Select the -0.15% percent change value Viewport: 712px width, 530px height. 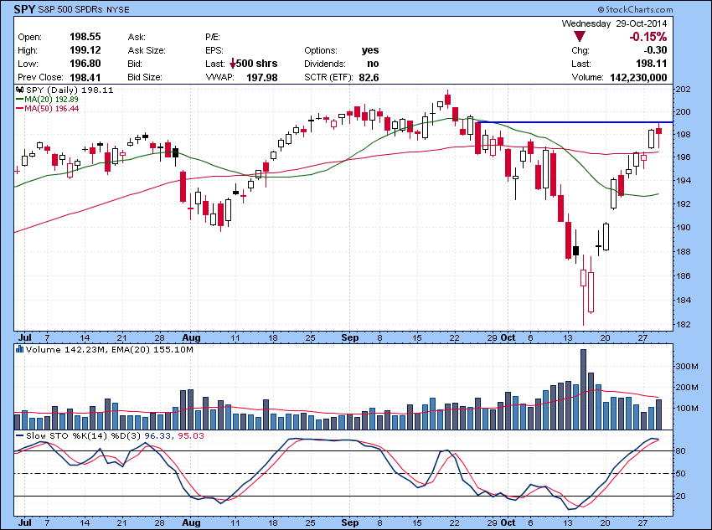point(648,37)
